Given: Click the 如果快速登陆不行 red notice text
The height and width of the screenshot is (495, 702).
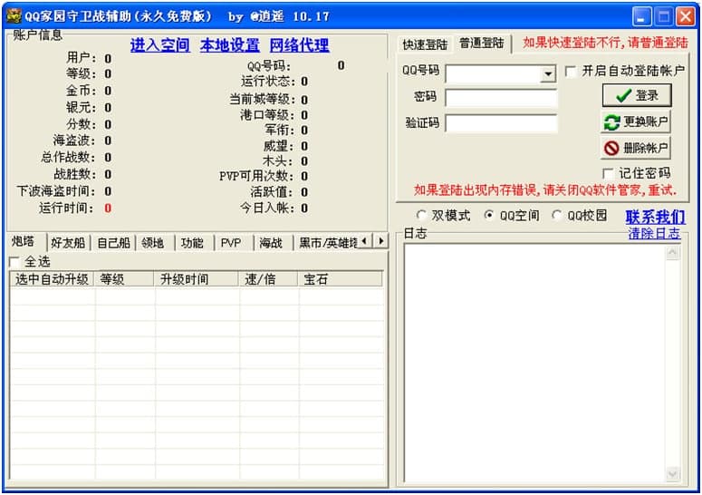Looking at the screenshot, I should (605, 43).
